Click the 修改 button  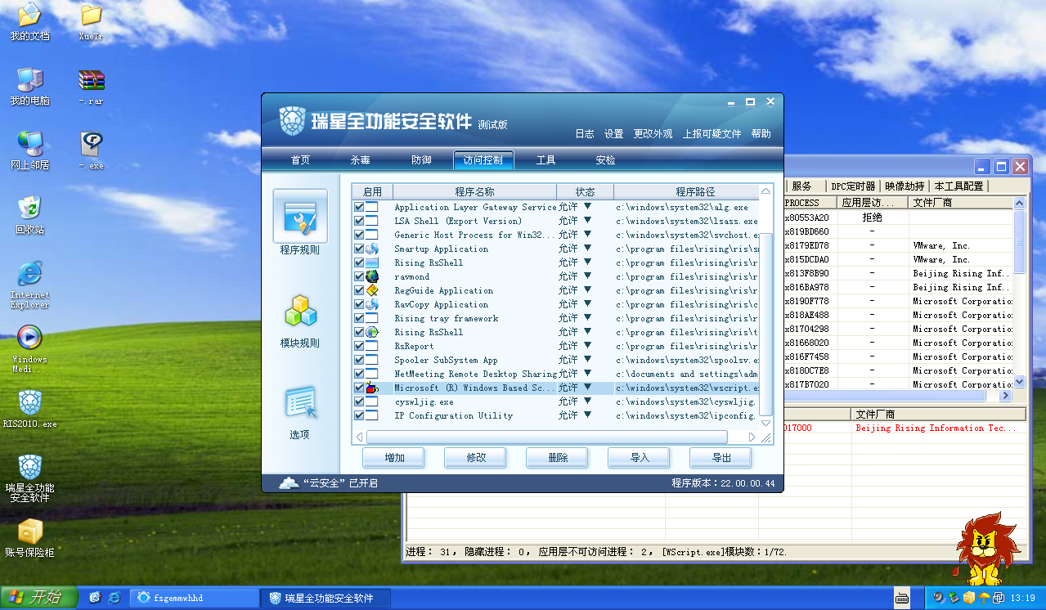click(x=476, y=458)
